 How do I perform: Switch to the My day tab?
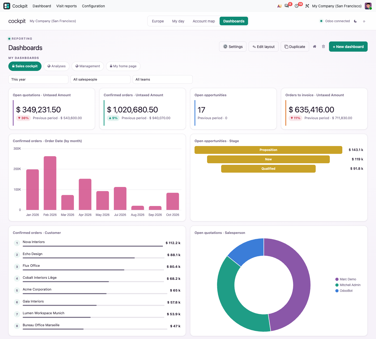178,21
